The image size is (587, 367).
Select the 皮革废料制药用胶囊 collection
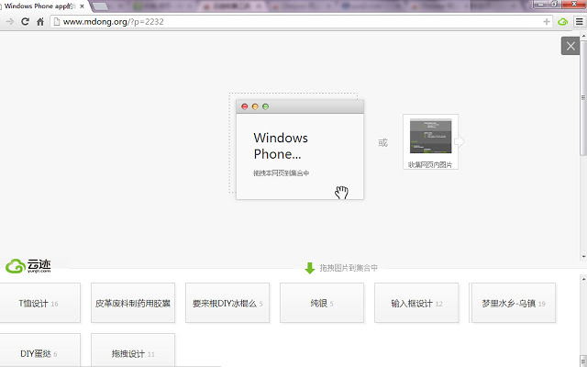pos(133,303)
